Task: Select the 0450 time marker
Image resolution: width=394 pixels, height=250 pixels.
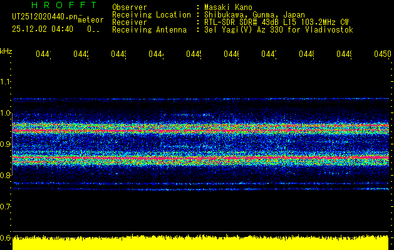Action: pos(383,54)
